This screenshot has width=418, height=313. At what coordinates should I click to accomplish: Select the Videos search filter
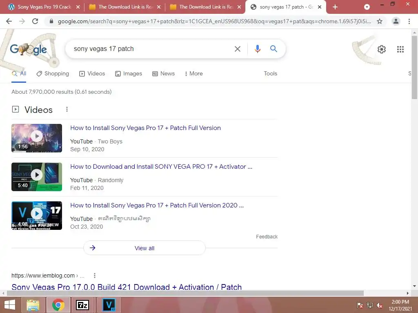[x=92, y=74]
